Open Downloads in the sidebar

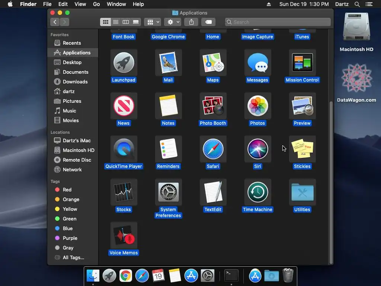(73, 82)
